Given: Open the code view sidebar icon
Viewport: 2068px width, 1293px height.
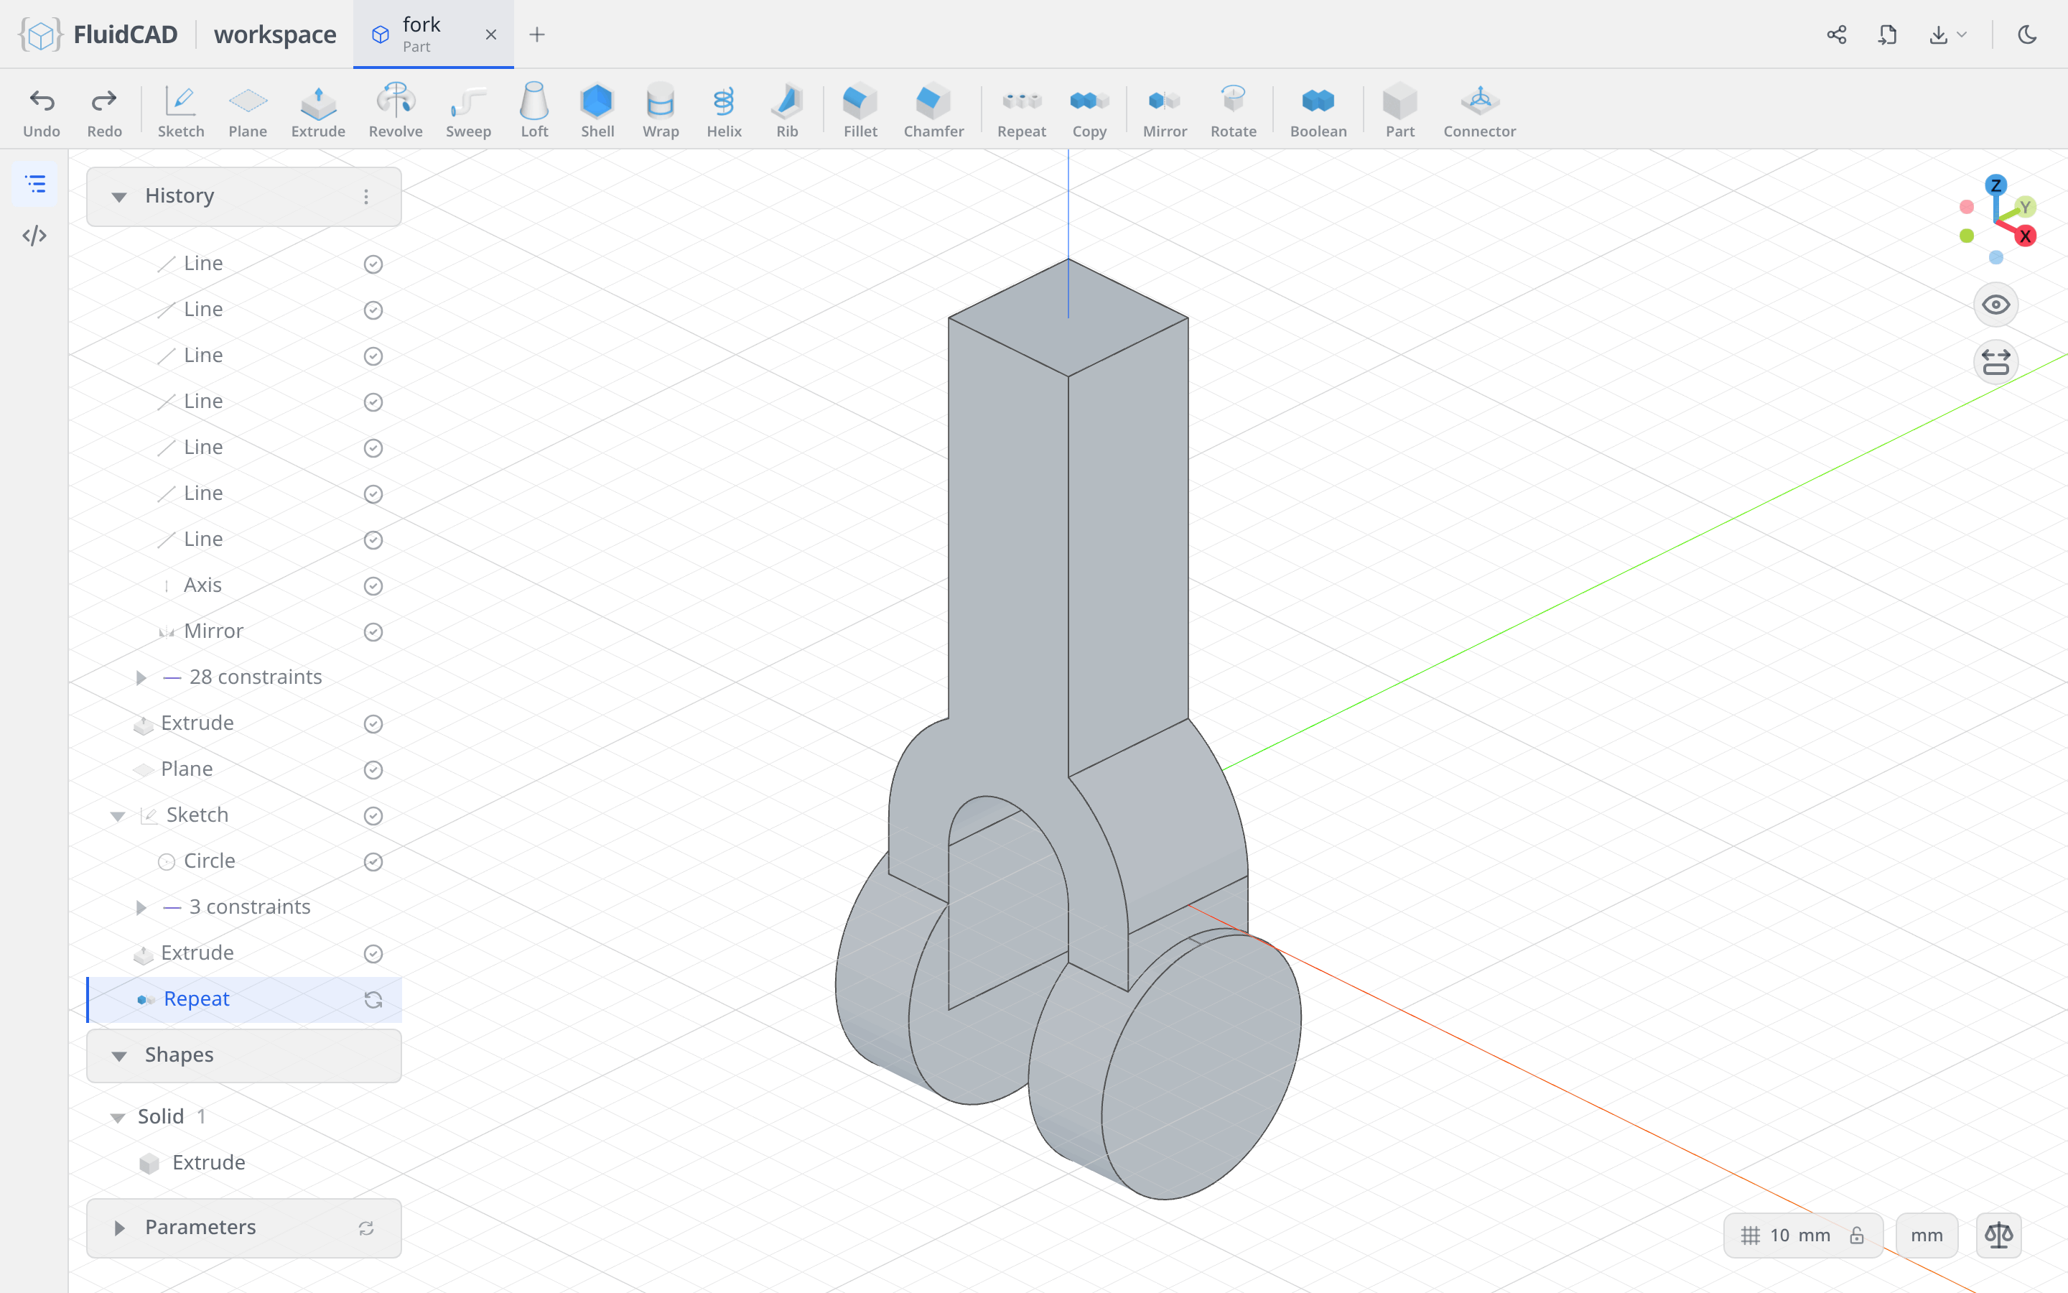Looking at the screenshot, I should pyautogui.click(x=34, y=235).
